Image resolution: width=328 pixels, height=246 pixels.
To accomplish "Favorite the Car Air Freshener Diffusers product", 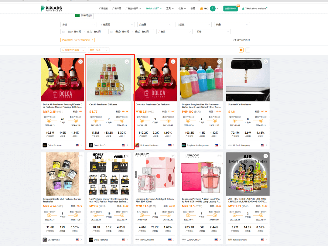I will [x=127, y=62].
